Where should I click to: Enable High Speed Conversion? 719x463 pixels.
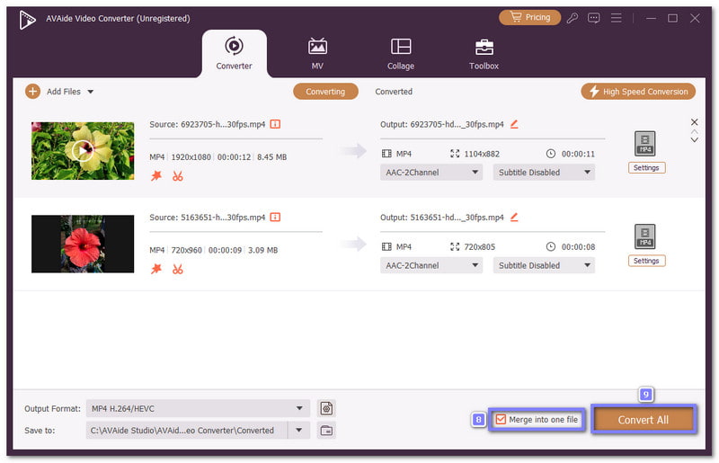coord(638,92)
